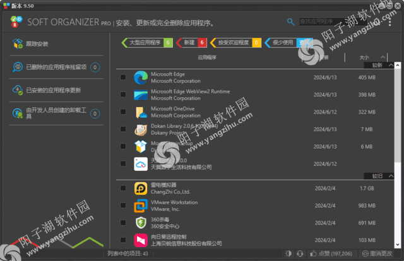Viewport: 404px width, 261px height.
Task: Click the 天翼 cloud app icon
Action: pos(141,164)
